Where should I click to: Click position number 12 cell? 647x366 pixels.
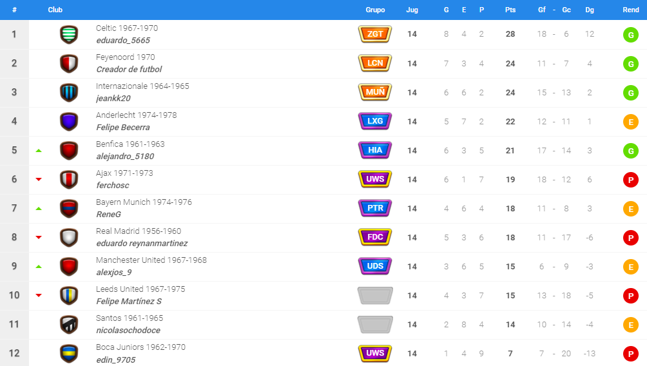click(x=14, y=353)
